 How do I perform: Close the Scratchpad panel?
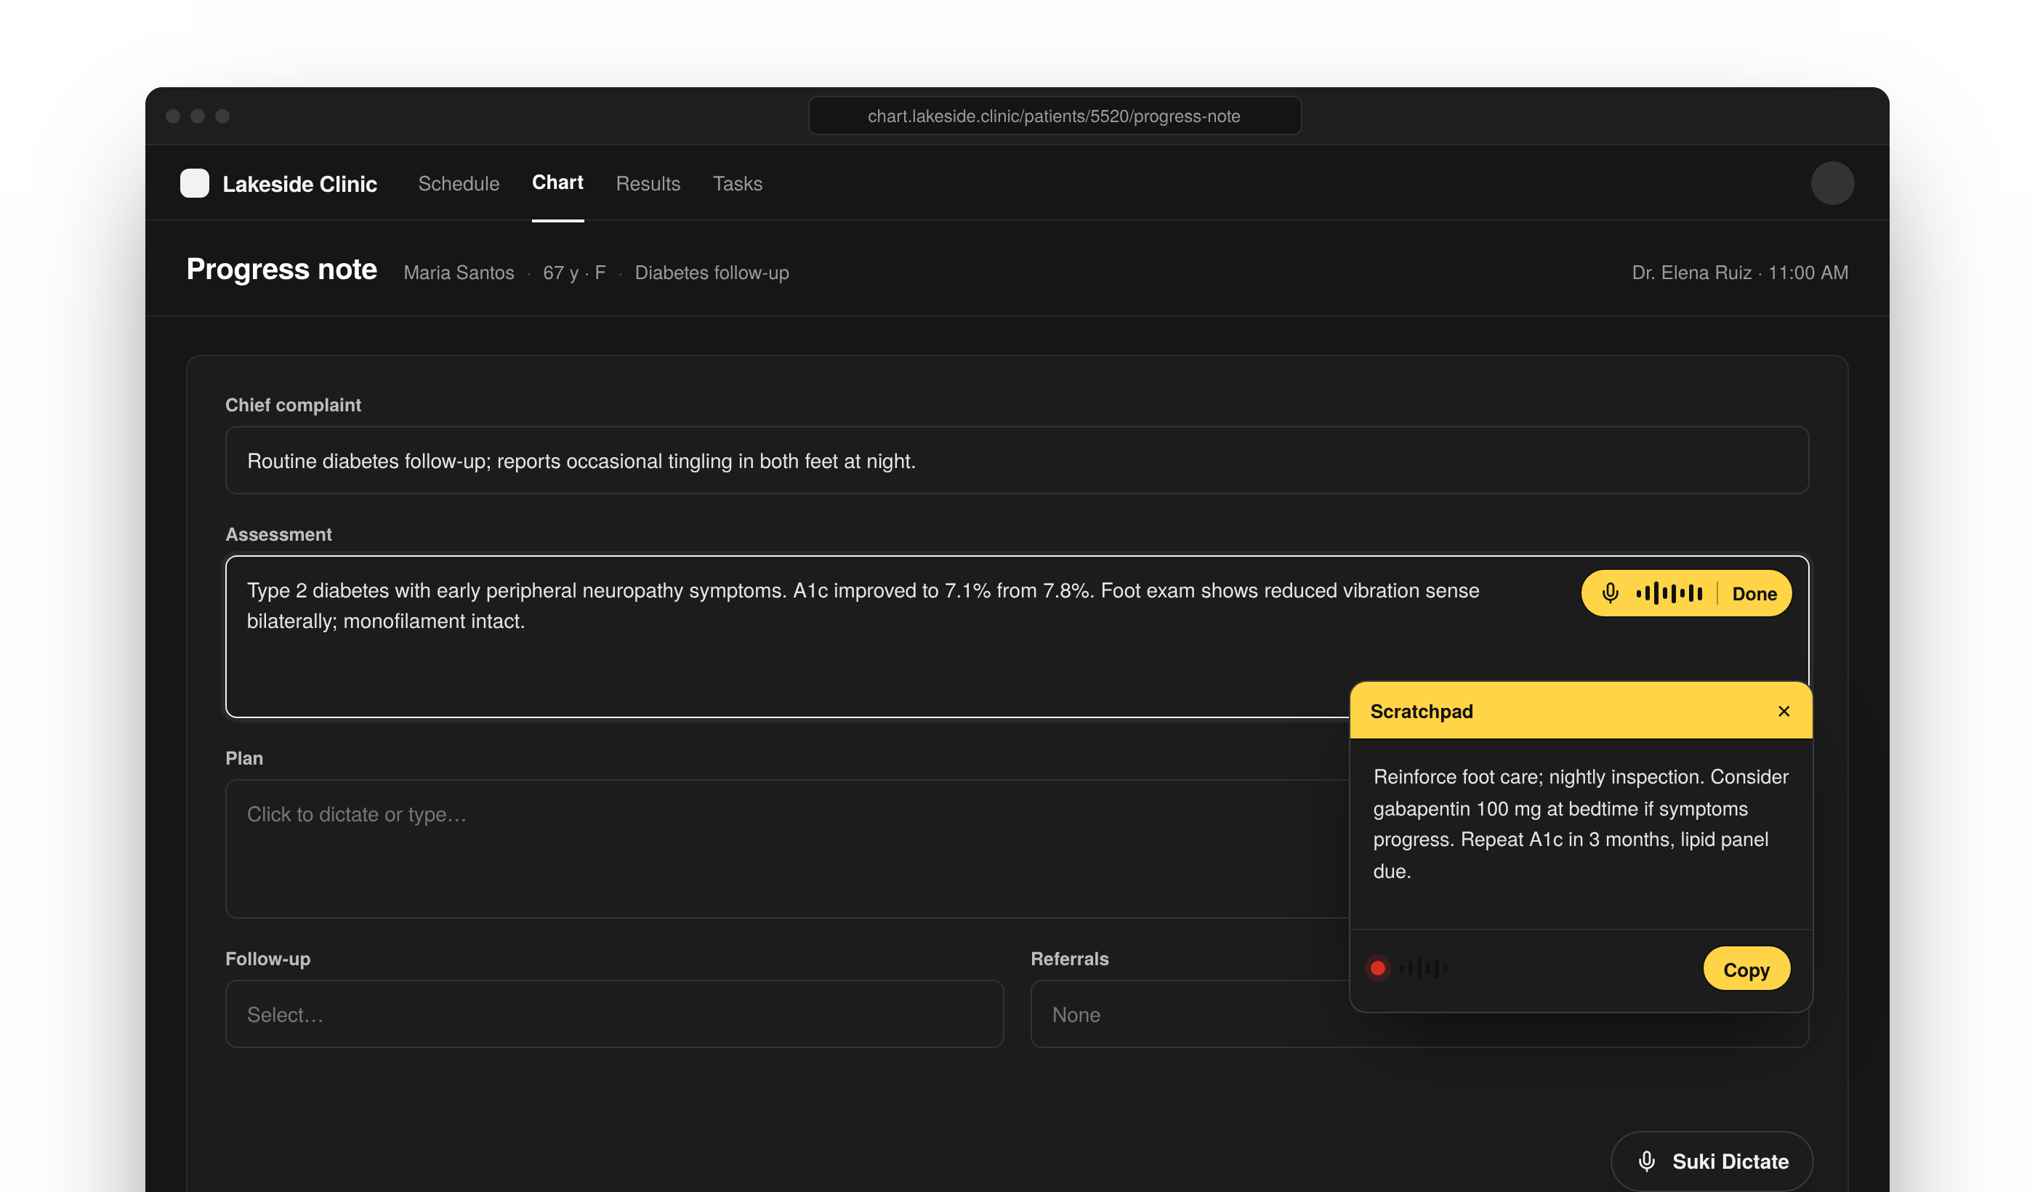(x=1784, y=712)
